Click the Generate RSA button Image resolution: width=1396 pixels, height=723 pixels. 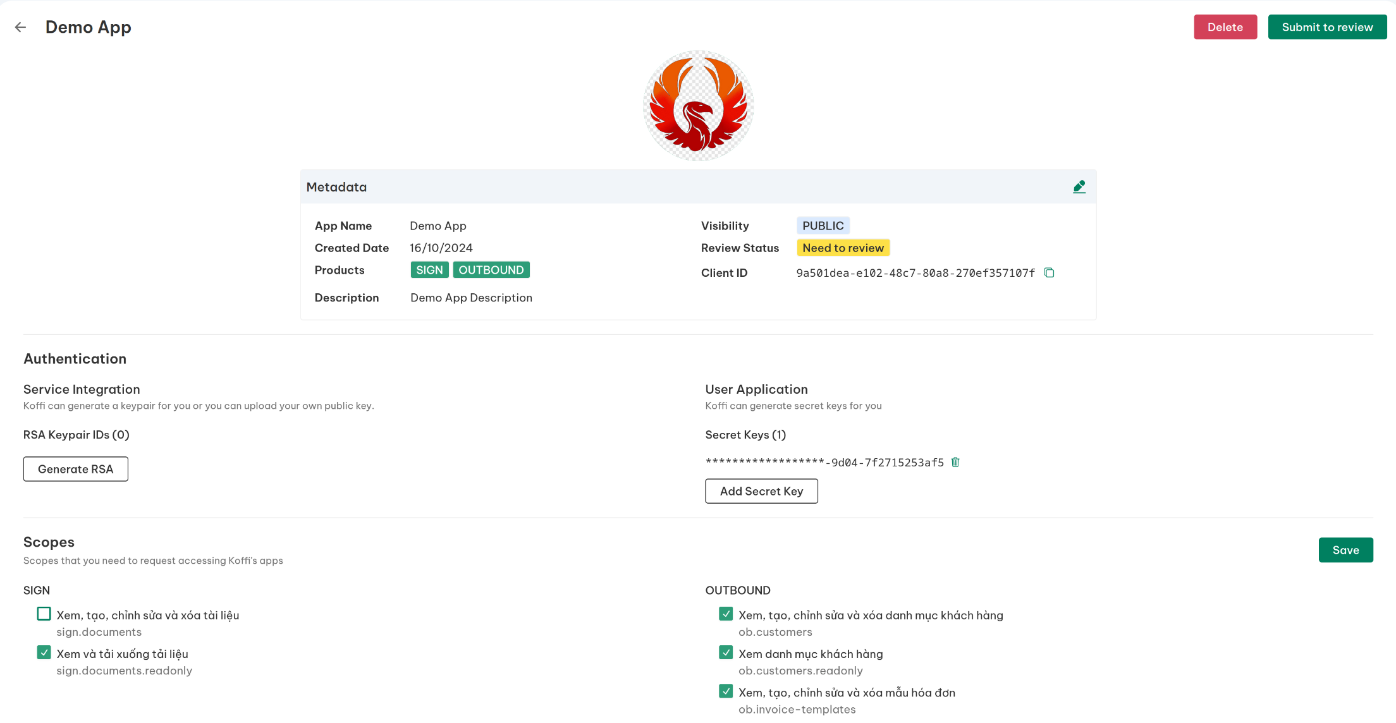[76, 468]
